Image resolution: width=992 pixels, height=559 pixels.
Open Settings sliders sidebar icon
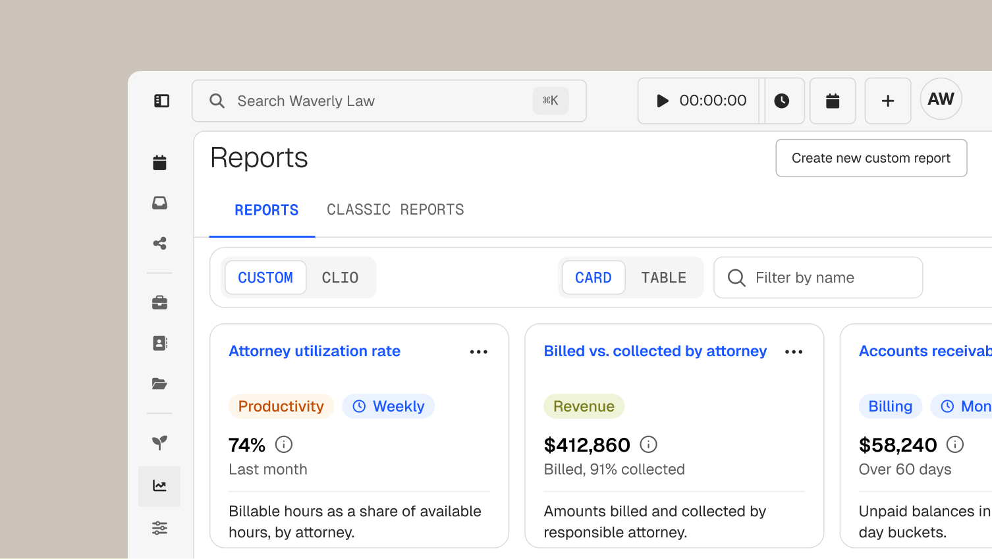point(159,528)
